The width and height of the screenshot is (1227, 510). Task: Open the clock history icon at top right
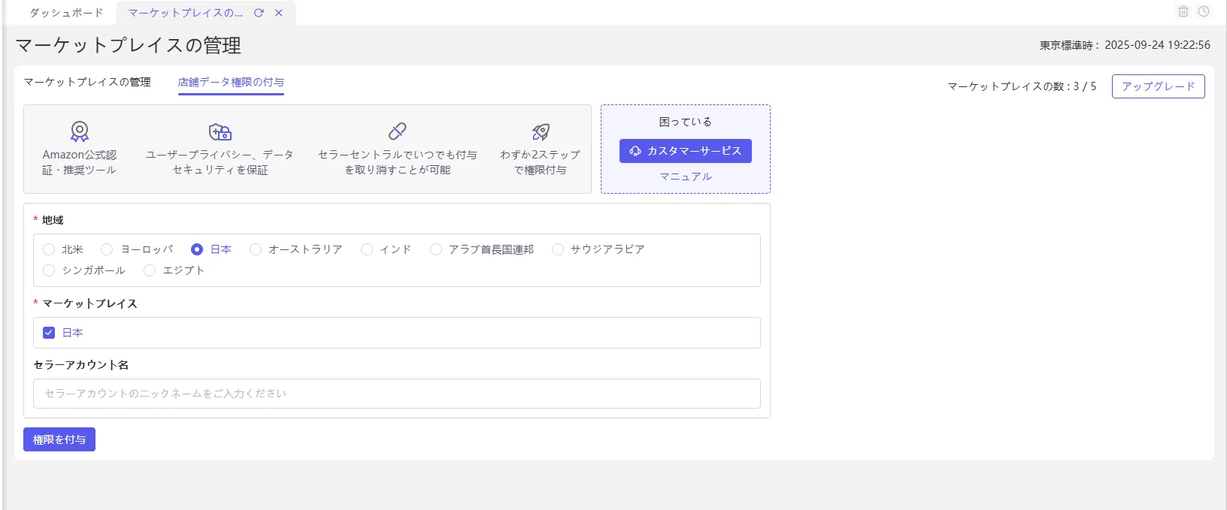pyautogui.click(x=1204, y=11)
